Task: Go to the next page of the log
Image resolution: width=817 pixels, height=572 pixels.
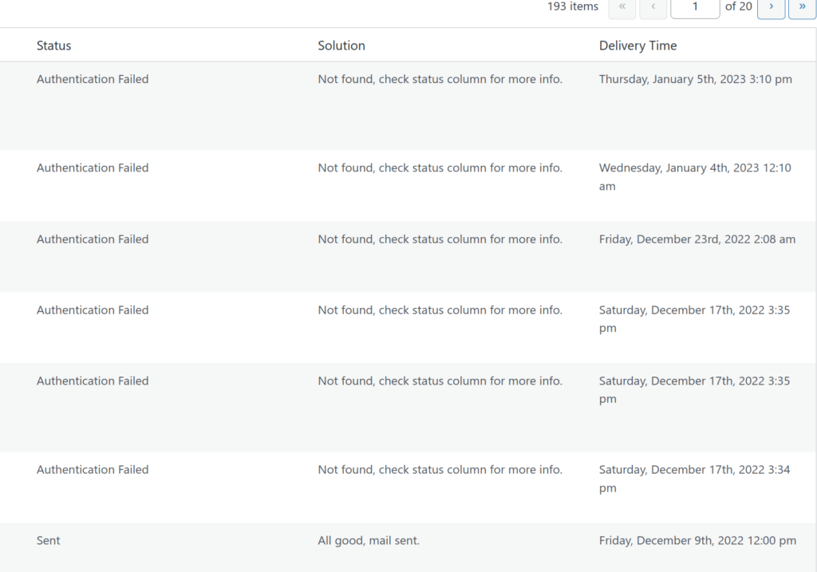Action: 771,7
